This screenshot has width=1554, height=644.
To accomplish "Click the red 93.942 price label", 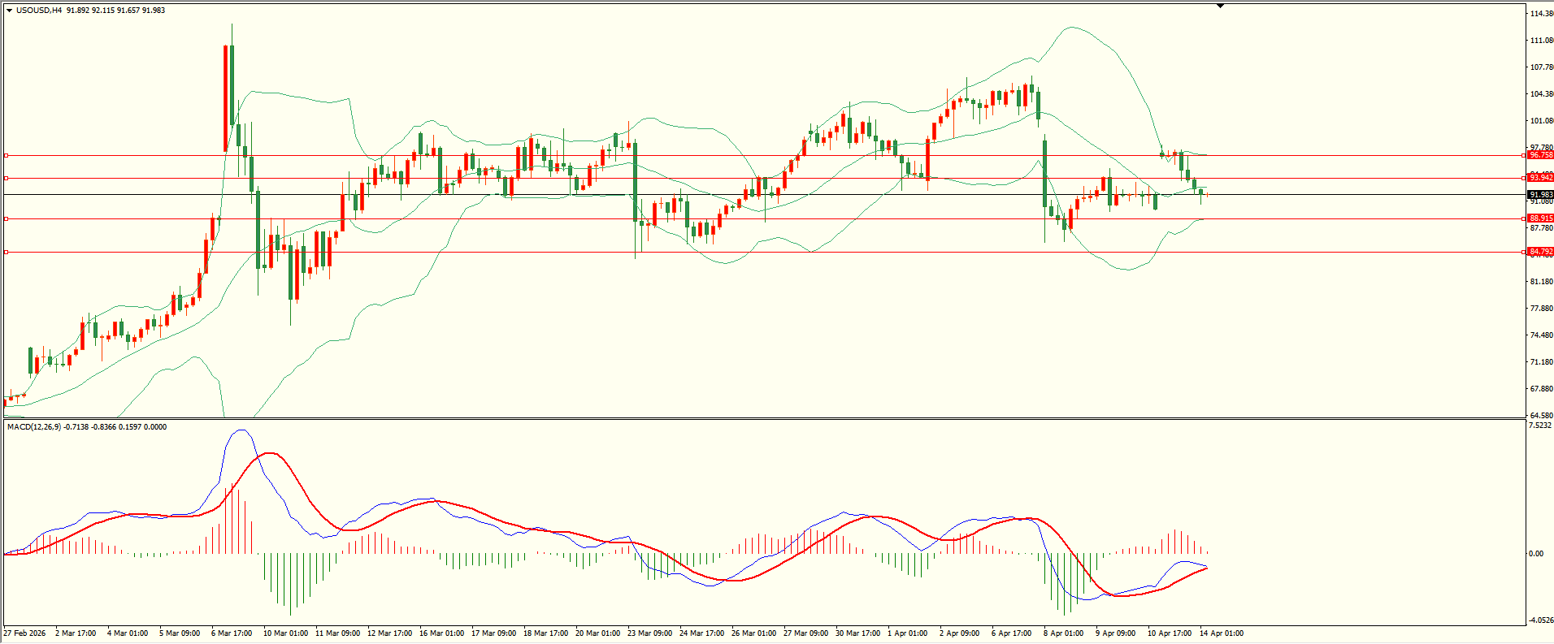I will [x=1540, y=177].
